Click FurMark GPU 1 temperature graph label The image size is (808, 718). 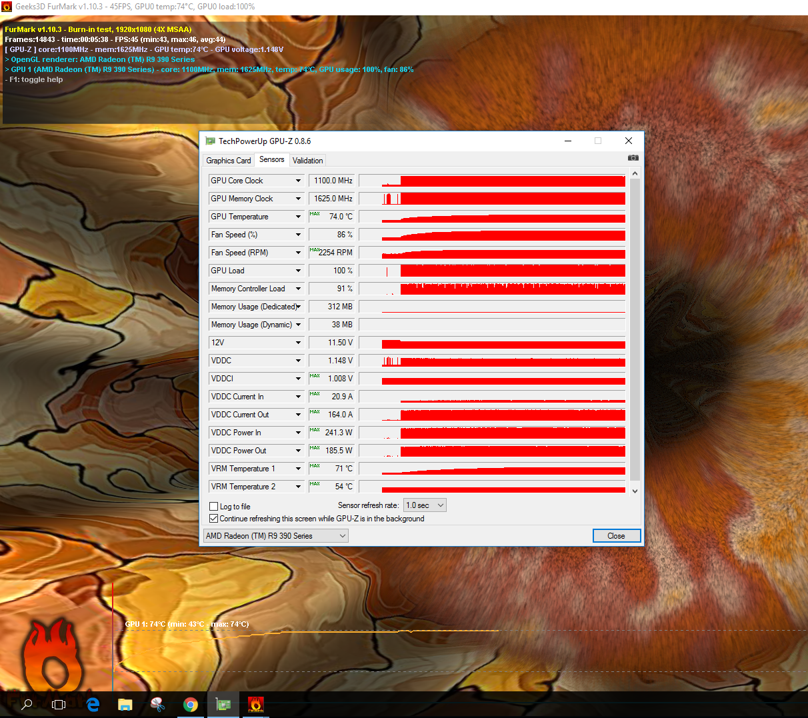187,624
